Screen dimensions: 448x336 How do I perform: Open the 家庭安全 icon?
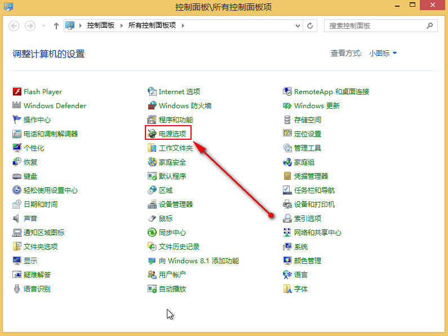[152, 162]
